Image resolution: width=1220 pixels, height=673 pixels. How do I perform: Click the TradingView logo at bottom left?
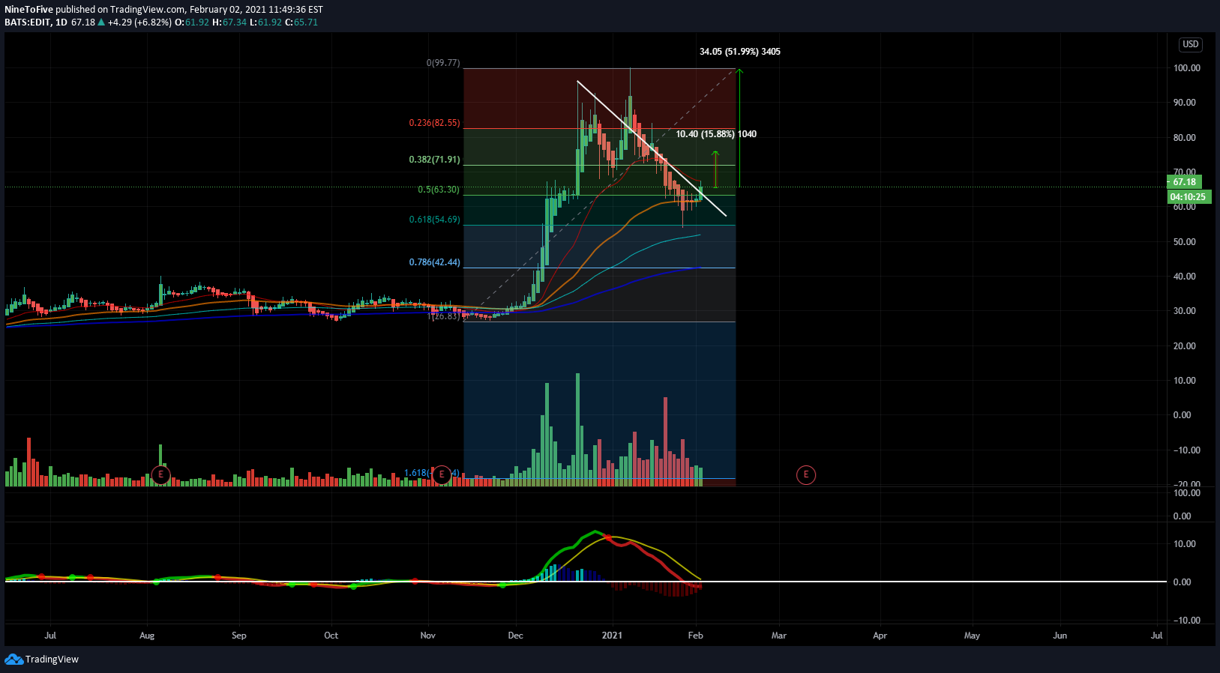[x=41, y=660]
